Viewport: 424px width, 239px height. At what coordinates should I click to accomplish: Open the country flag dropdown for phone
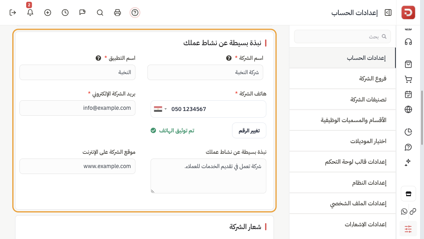[x=160, y=109]
